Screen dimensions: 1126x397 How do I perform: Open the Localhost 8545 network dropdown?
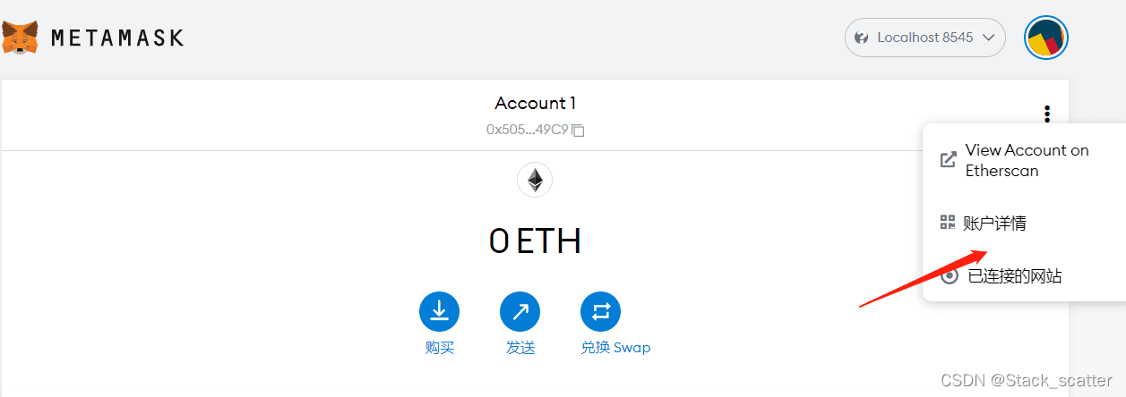924,38
